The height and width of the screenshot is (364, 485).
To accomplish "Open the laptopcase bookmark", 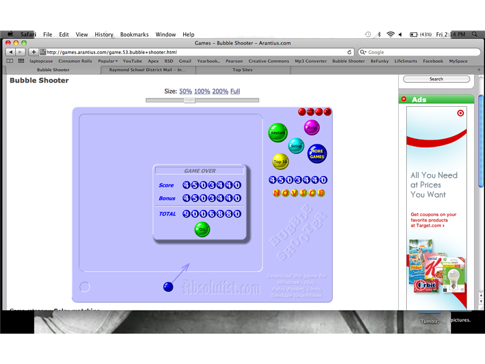I will pos(41,61).
